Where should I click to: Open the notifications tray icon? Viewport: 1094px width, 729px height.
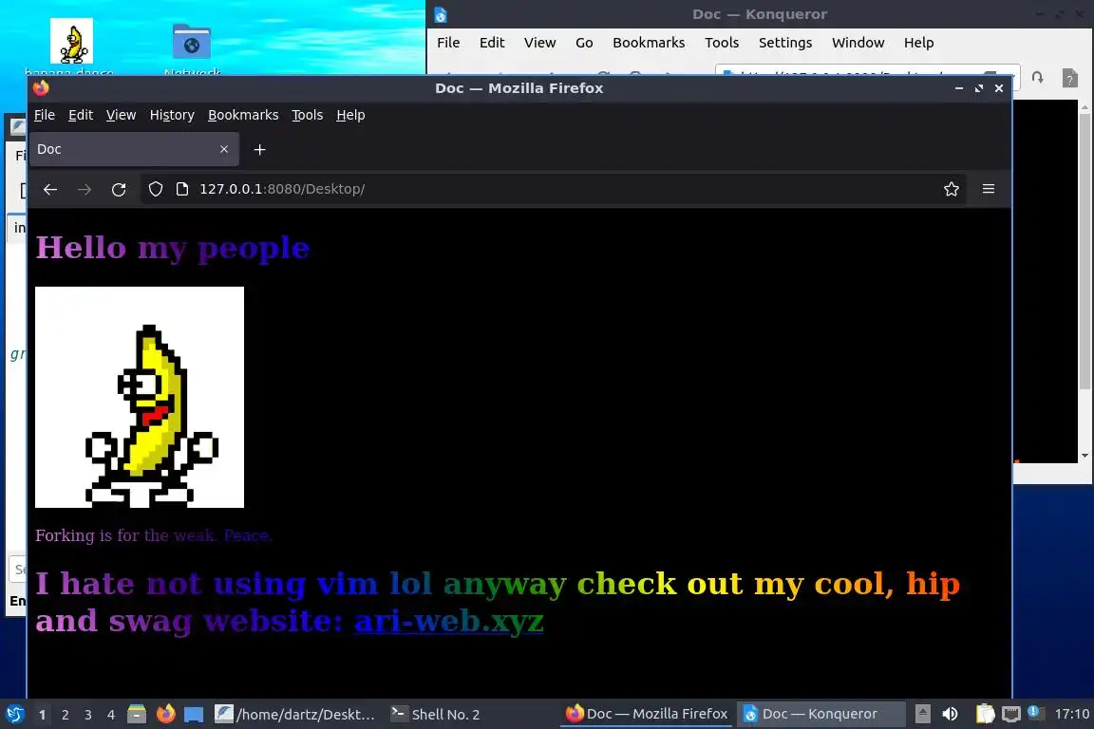(x=1035, y=713)
